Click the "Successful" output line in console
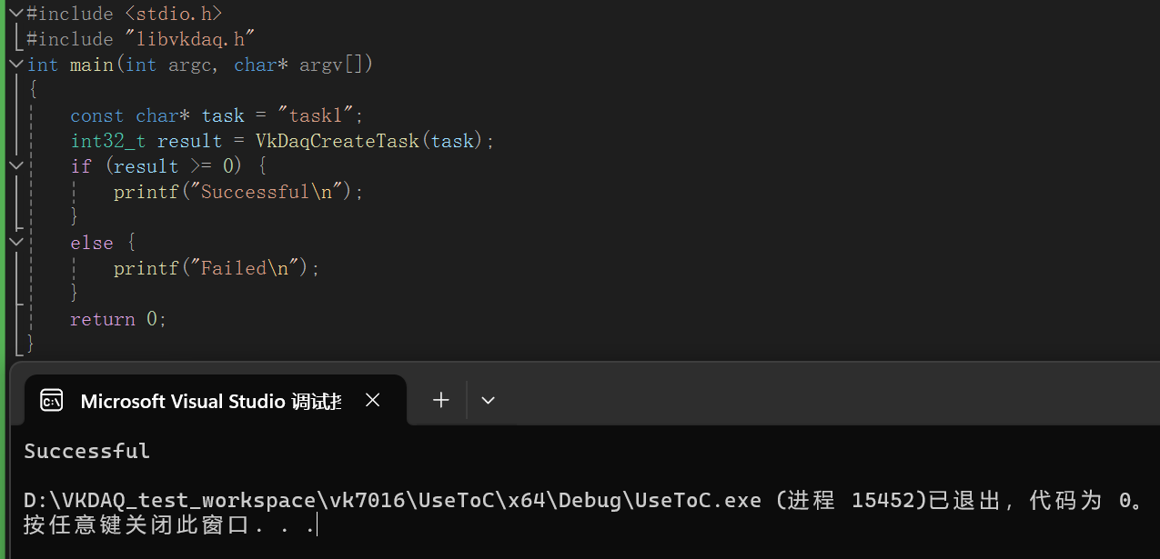 [x=87, y=451]
